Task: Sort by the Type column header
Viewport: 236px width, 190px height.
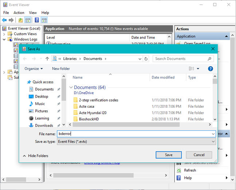Action: pyautogui.click(x=192, y=77)
